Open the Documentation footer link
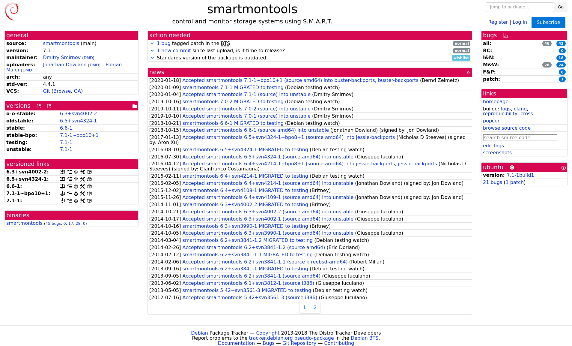Image resolution: width=572 pixels, height=346 pixels. click(x=236, y=343)
